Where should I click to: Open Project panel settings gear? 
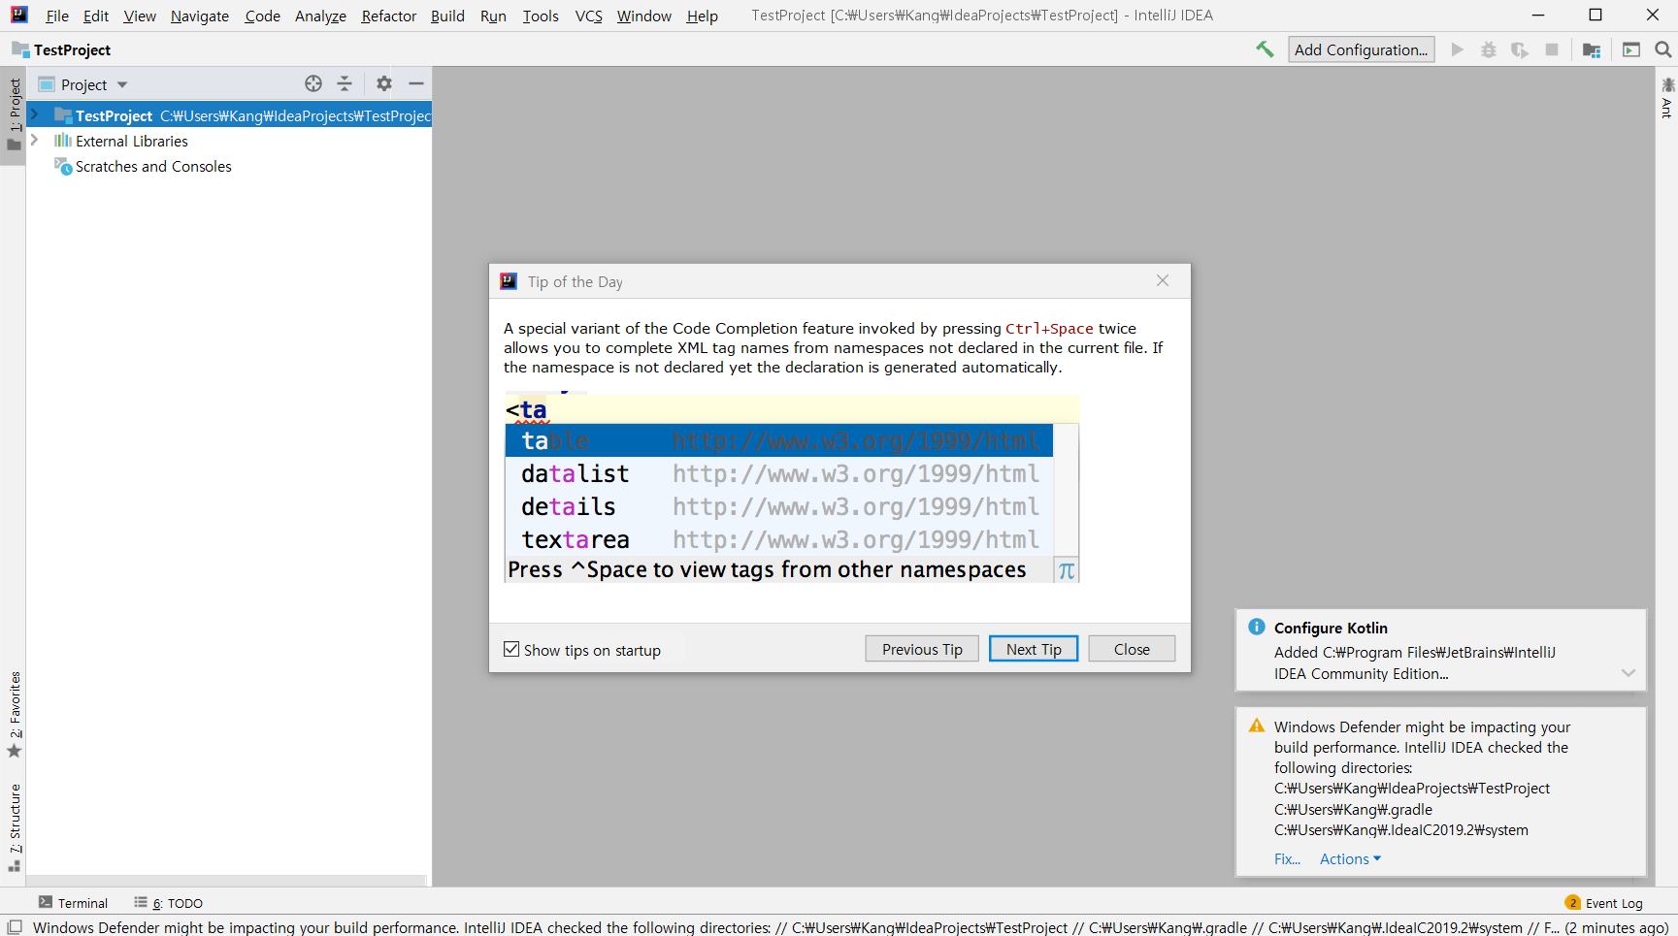384,83
